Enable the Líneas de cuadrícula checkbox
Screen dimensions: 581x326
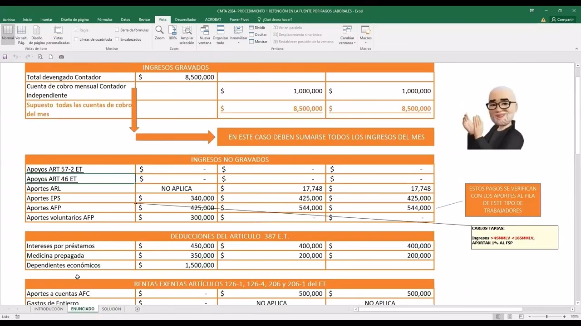pyautogui.click(x=76, y=39)
